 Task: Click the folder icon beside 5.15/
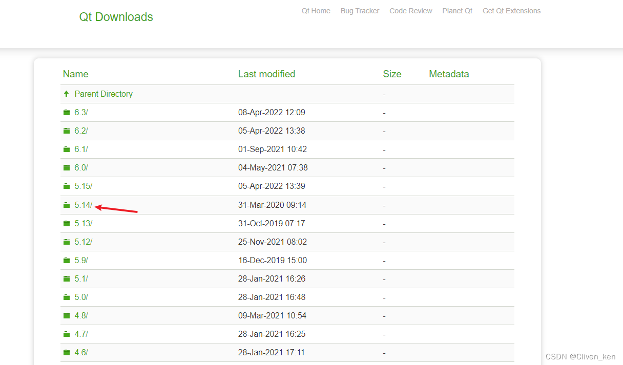coord(67,186)
